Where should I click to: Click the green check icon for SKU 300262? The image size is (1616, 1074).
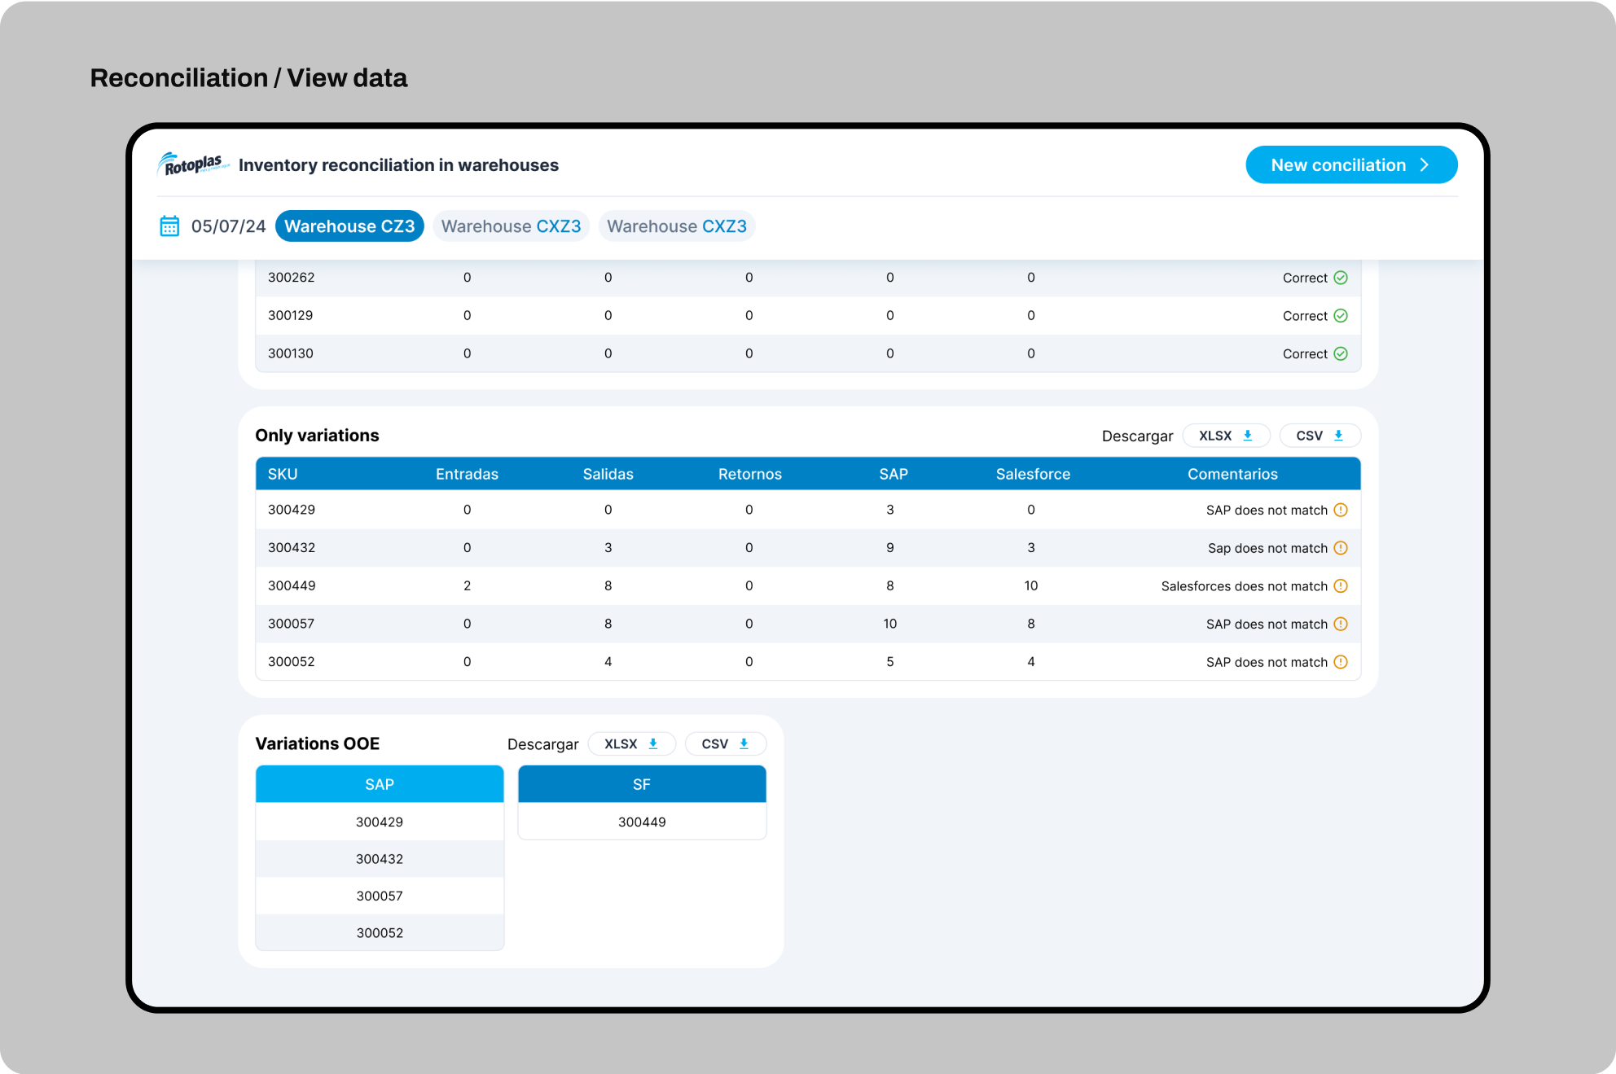pos(1341,278)
